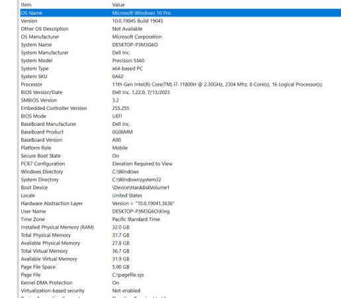This screenshot has height=298, width=341.
Task: Click the DESKTOP-P3M3G6O\King value
Action: click(x=141, y=212)
